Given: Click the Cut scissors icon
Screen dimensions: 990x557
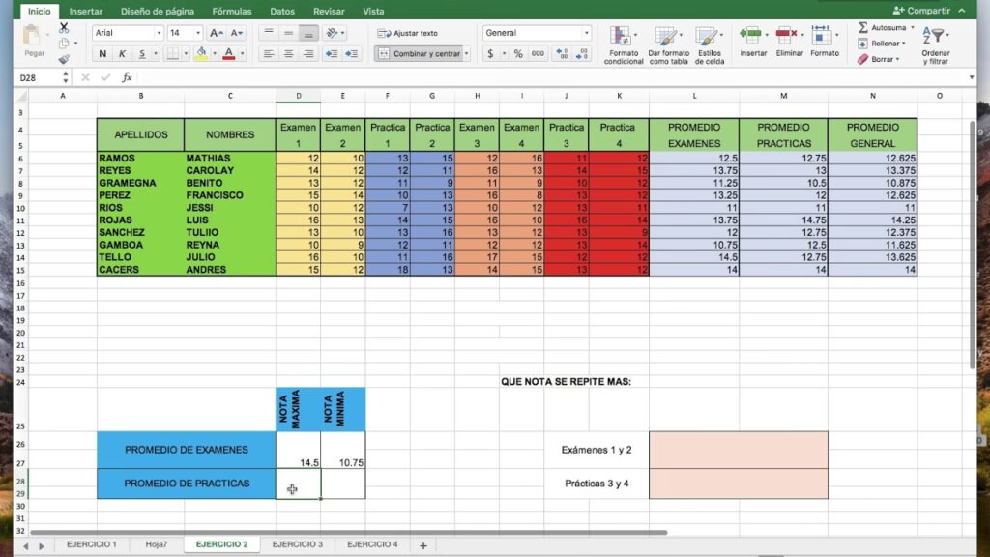Looking at the screenshot, I should 64,28.
